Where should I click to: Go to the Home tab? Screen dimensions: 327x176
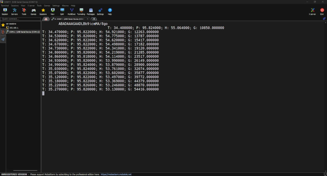46,19
